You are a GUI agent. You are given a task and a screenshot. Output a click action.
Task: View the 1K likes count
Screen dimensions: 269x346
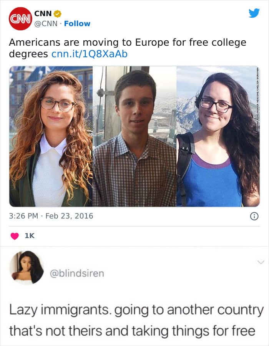click(x=30, y=236)
